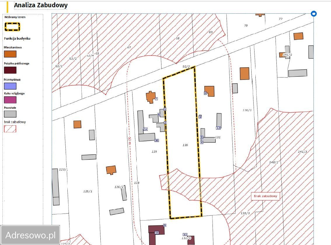Viewport: 331px width, 245px height.
Task: Click parcel number 125/1 label
Action: (x=88, y=191)
